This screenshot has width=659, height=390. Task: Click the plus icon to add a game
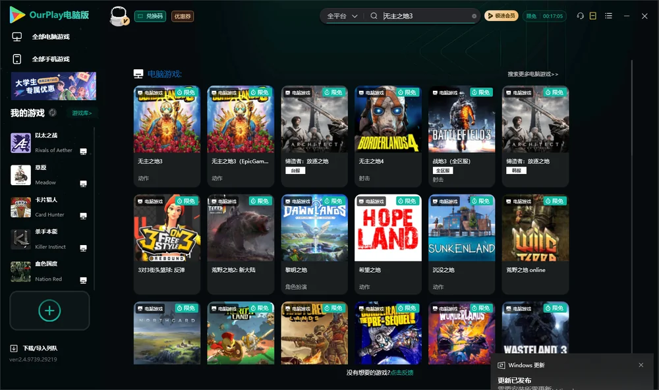tap(49, 310)
